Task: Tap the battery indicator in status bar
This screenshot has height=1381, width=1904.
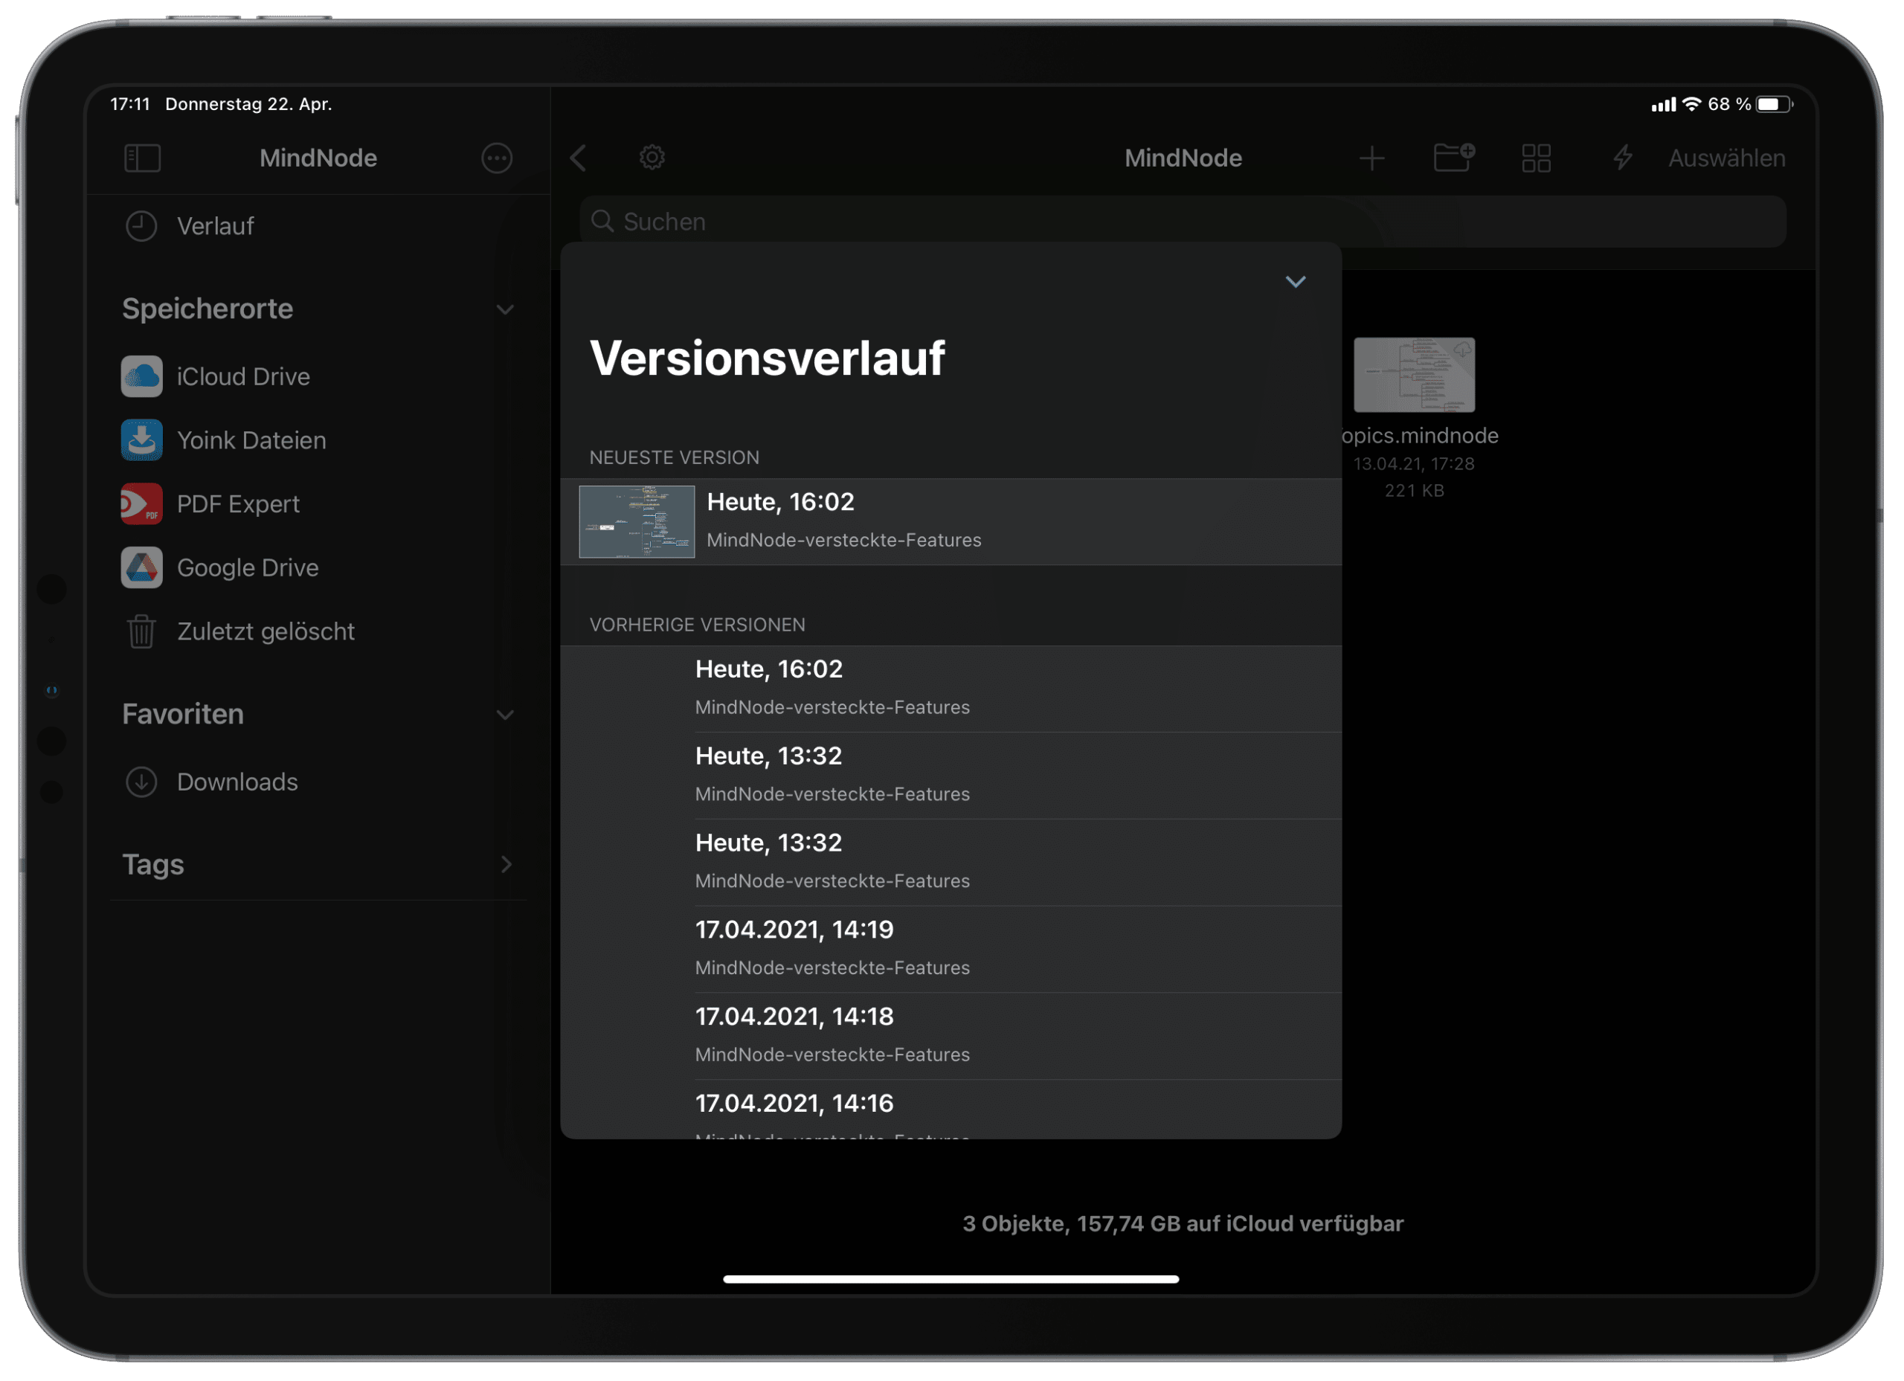Action: (x=1774, y=104)
